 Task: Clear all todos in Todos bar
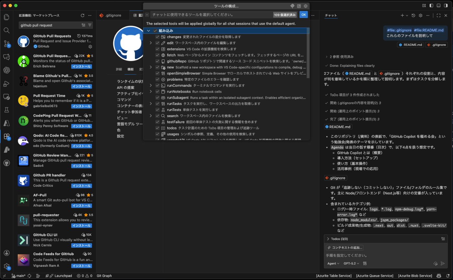(443, 239)
